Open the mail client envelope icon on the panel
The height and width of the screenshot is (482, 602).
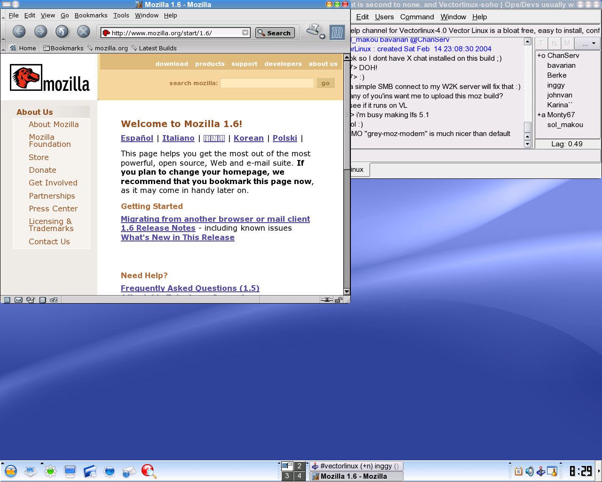pyautogui.click(x=129, y=471)
